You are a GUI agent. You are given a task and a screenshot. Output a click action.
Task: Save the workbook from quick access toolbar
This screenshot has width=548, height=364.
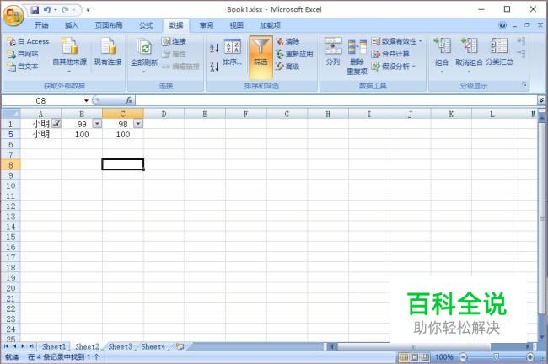coord(35,10)
